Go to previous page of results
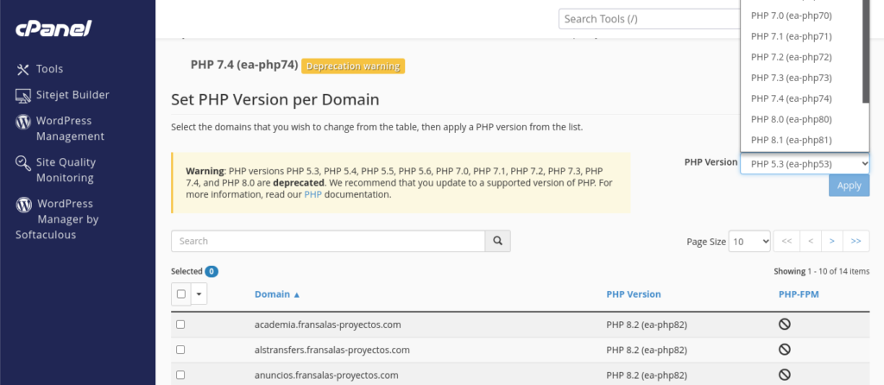 coord(810,241)
